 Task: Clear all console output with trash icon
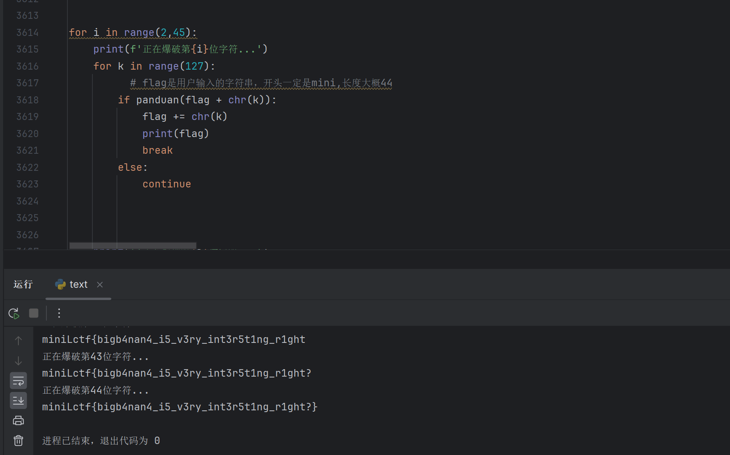click(18, 441)
